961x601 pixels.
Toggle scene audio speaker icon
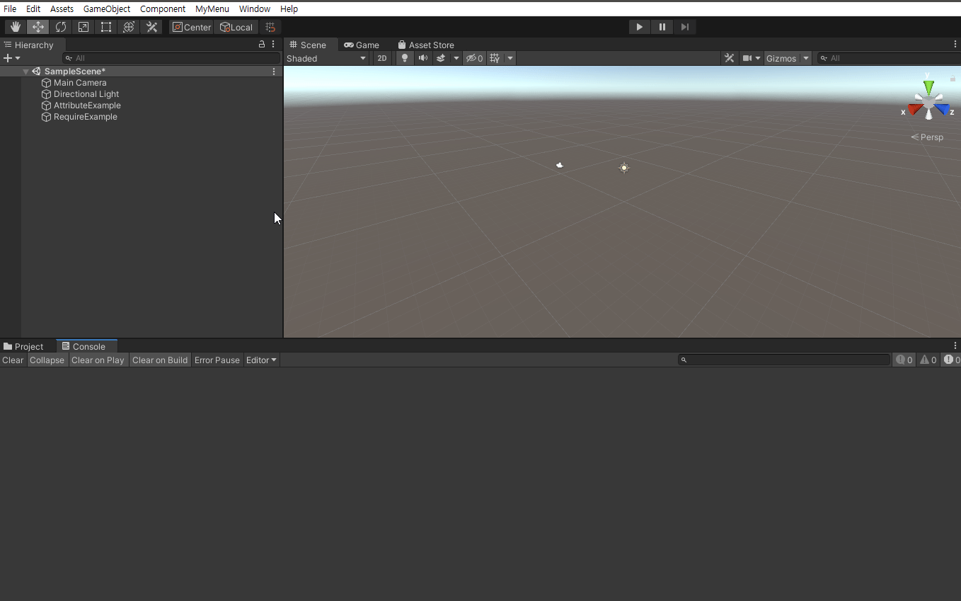(x=423, y=58)
